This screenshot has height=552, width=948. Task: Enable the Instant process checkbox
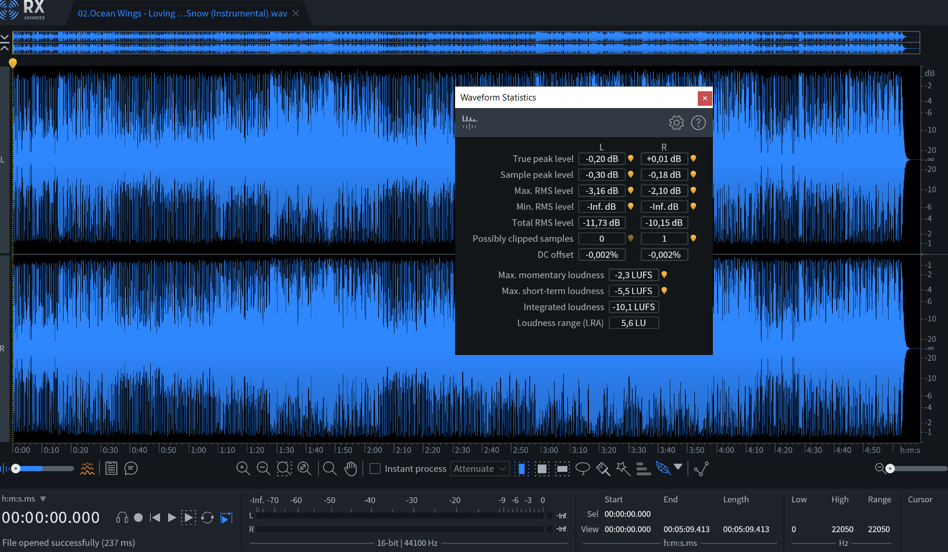click(x=375, y=468)
